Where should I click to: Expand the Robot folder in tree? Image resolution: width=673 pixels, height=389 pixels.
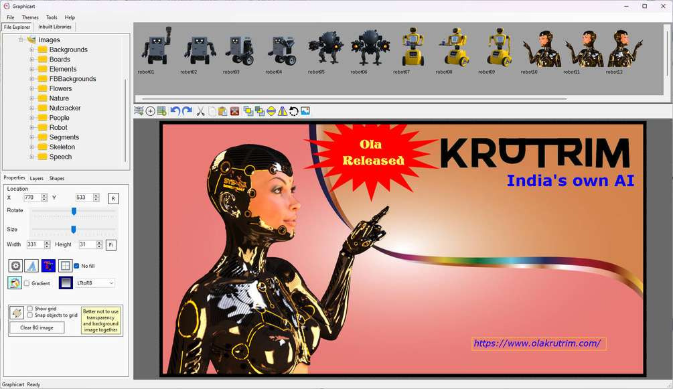click(31, 127)
